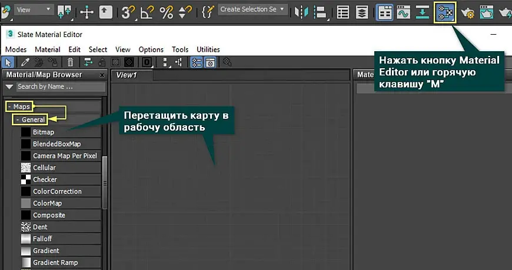Select the Cellular map
Viewport: 512px width, 270px height.
click(x=61, y=168)
